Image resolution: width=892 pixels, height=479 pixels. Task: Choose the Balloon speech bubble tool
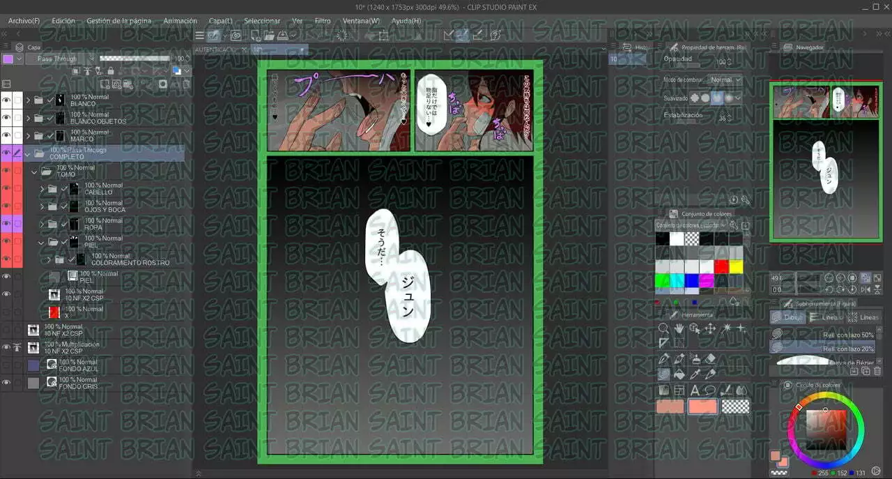coord(710,390)
